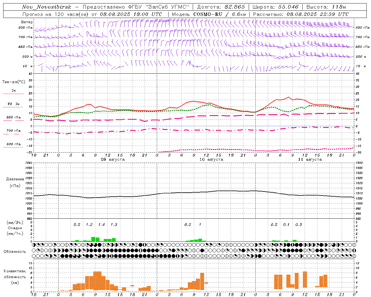The height and width of the screenshot is (297, 371).
Task: Click the 0.3 precipitation total
Action: (299, 225)
